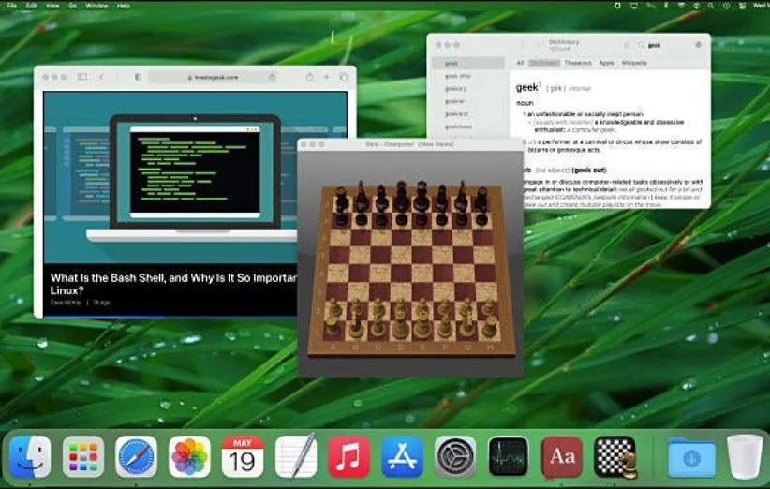Open a new Safari tab with plus icon
The height and width of the screenshot is (489, 770).
(326, 77)
